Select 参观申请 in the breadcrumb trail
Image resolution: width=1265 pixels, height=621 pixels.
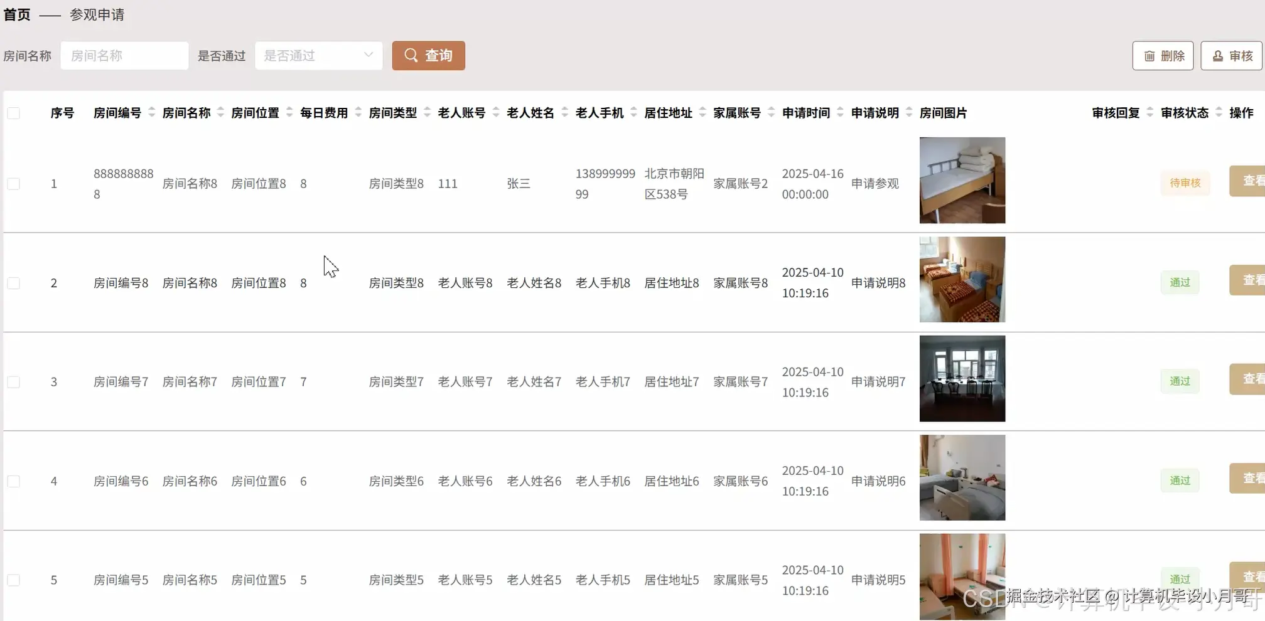pos(97,14)
